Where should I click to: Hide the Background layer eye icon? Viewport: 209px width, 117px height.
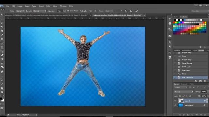[x=175, y=105]
